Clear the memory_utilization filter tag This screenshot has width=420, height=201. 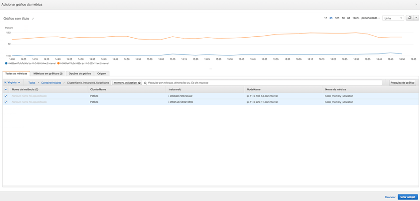pyautogui.click(x=139, y=83)
